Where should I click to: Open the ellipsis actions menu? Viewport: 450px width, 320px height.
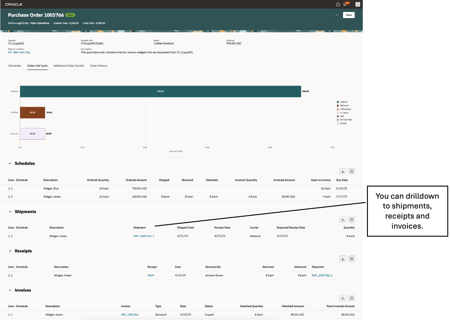tap(337, 15)
